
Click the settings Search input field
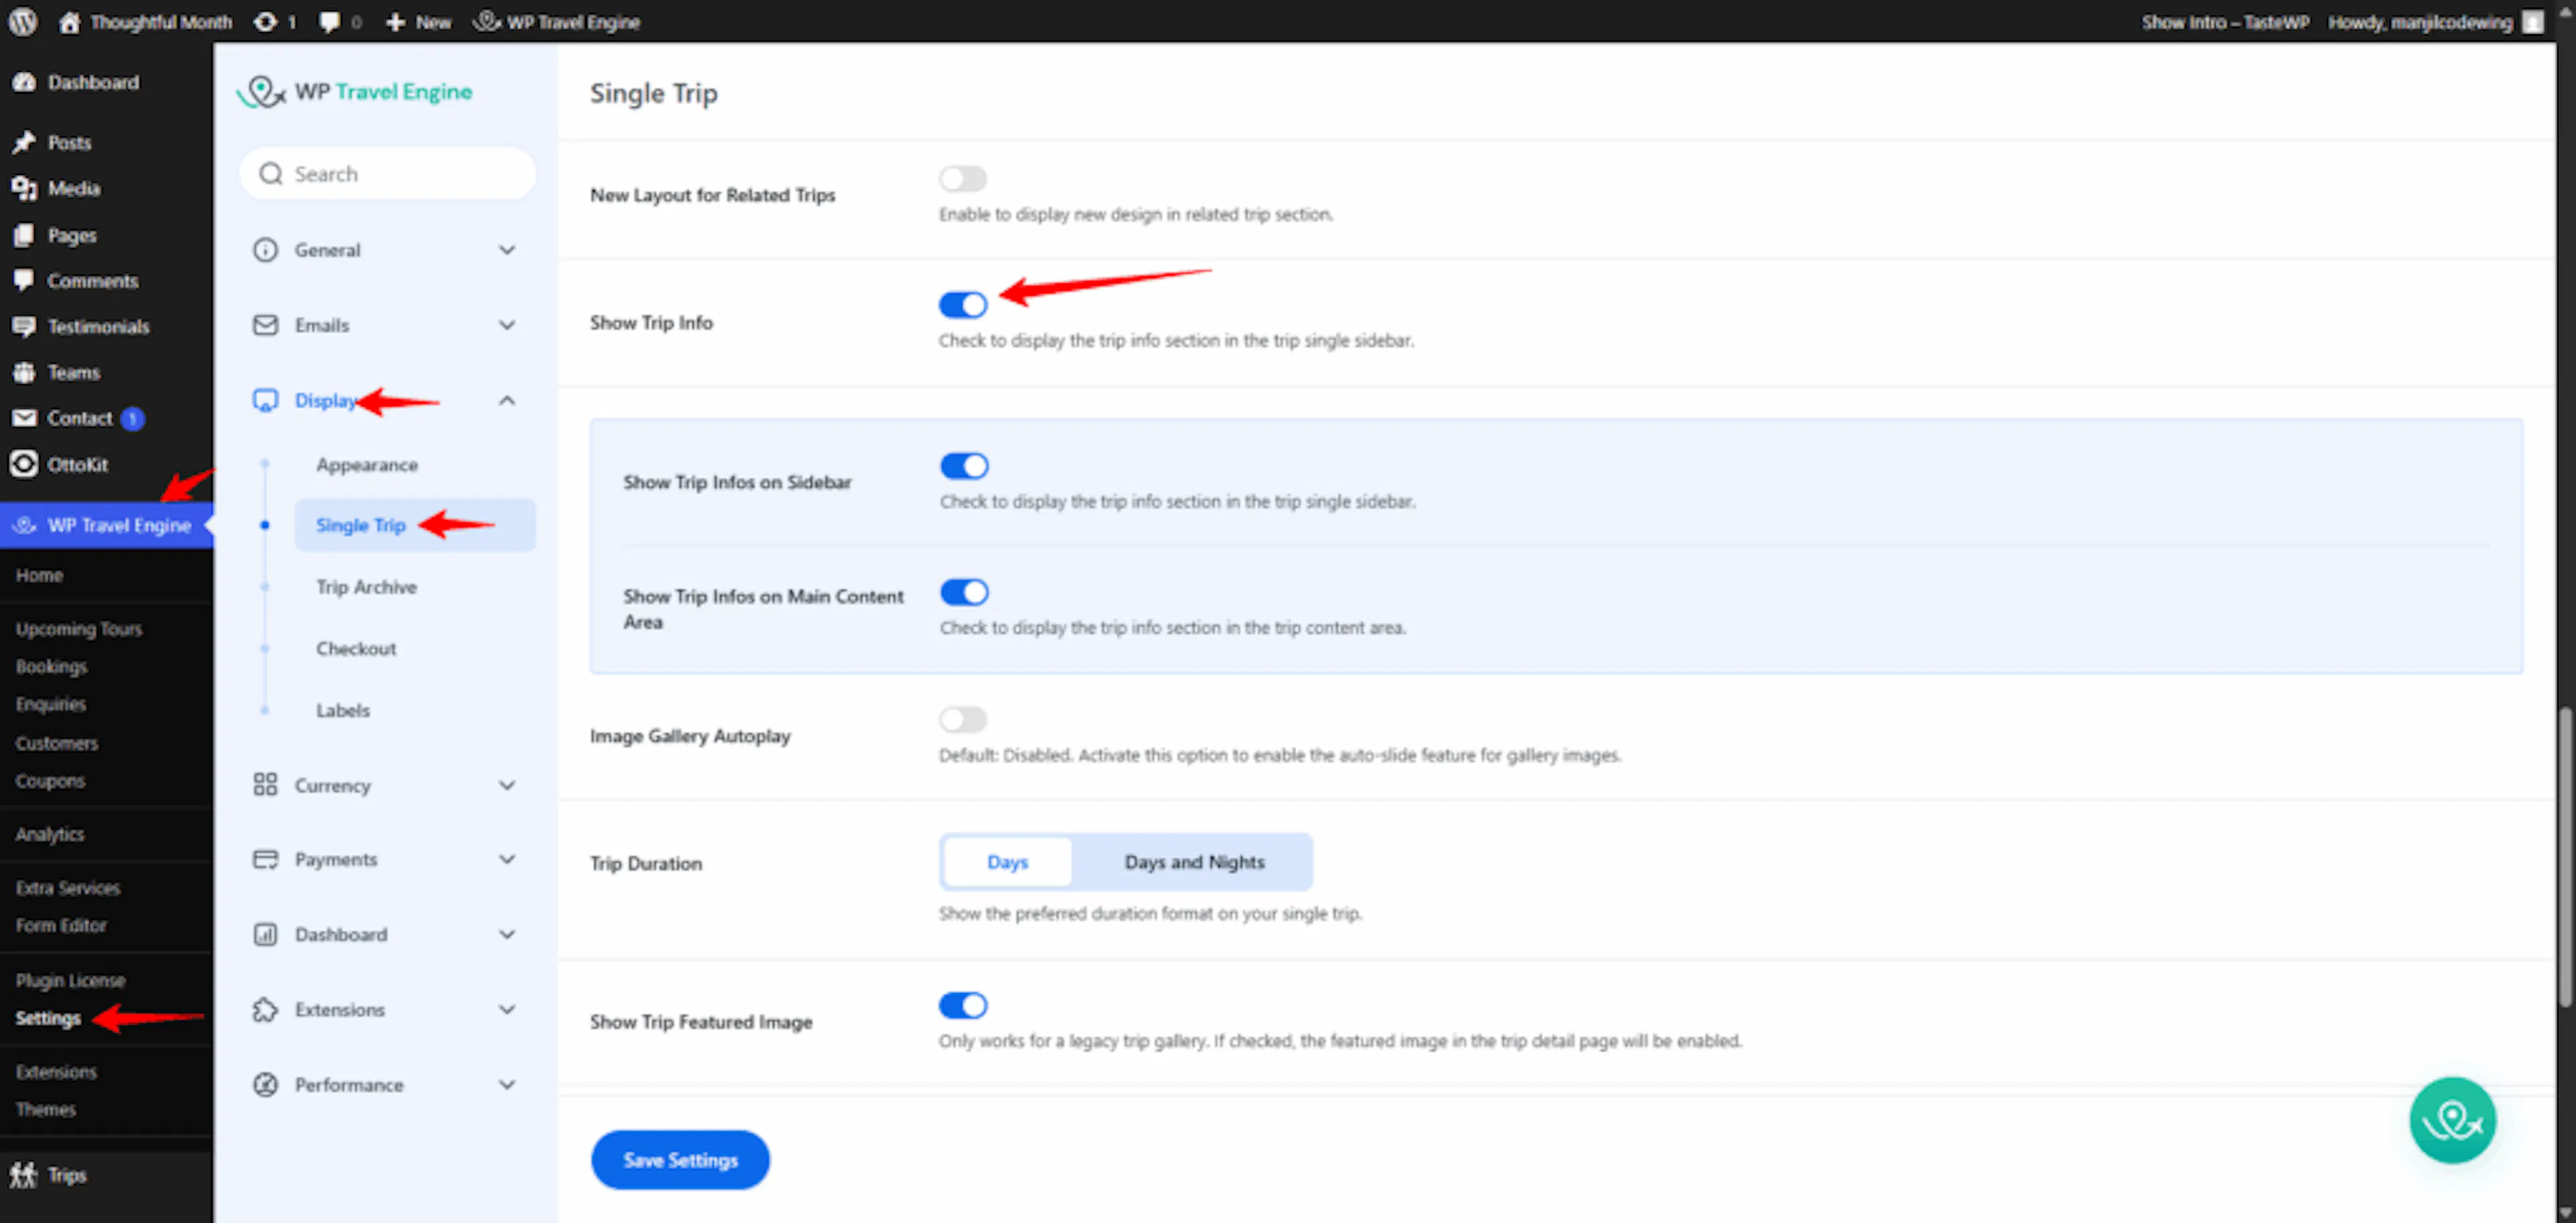pos(387,174)
